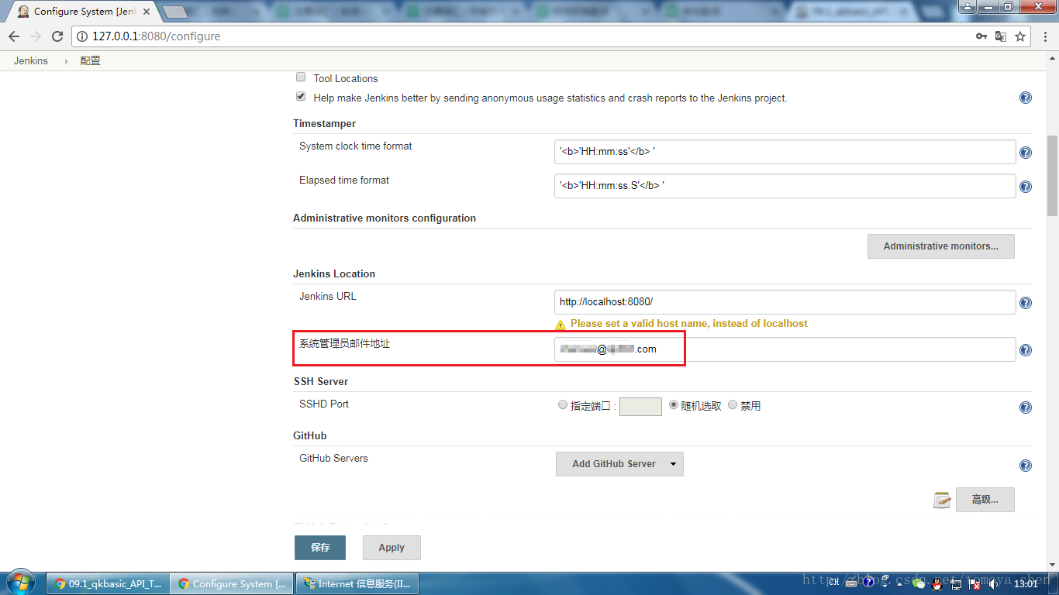Open a new browser tab
This screenshot has width=1059, height=595.
coord(176,12)
